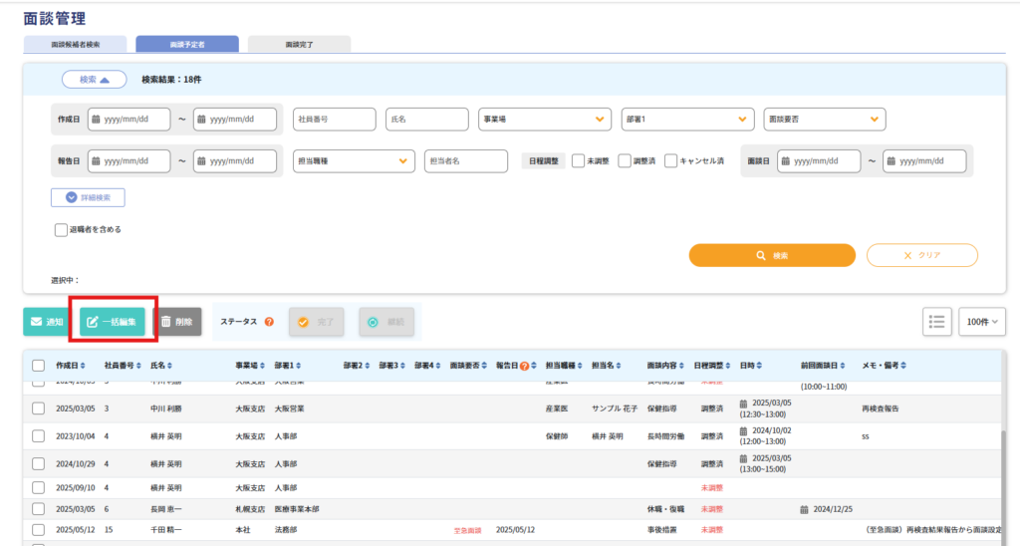Open the 100件 page size dropdown
This screenshot has width=1020, height=546.
tap(982, 321)
